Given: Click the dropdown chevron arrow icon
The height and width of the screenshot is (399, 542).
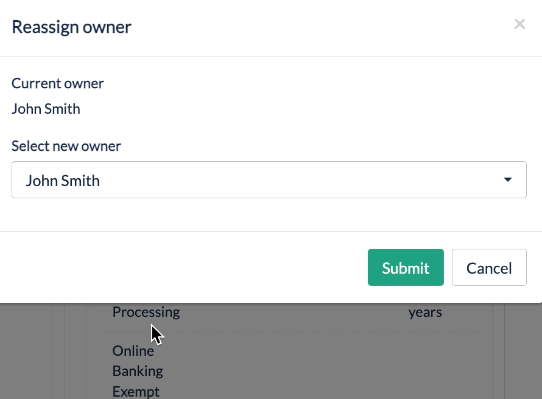Looking at the screenshot, I should coord(507,179).
